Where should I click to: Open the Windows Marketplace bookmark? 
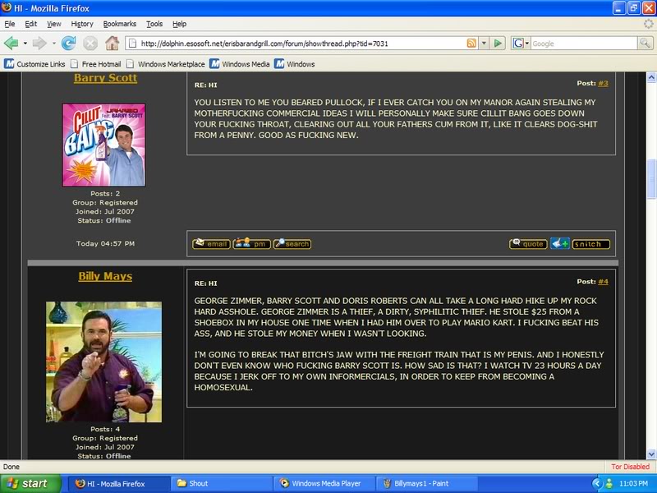[x=166, y=64]
